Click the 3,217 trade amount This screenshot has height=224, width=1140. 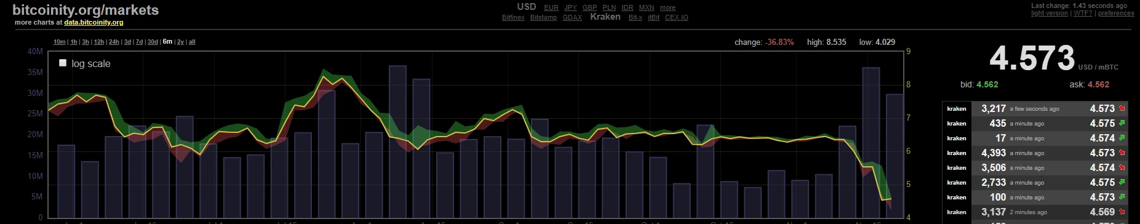pos(994,108)
